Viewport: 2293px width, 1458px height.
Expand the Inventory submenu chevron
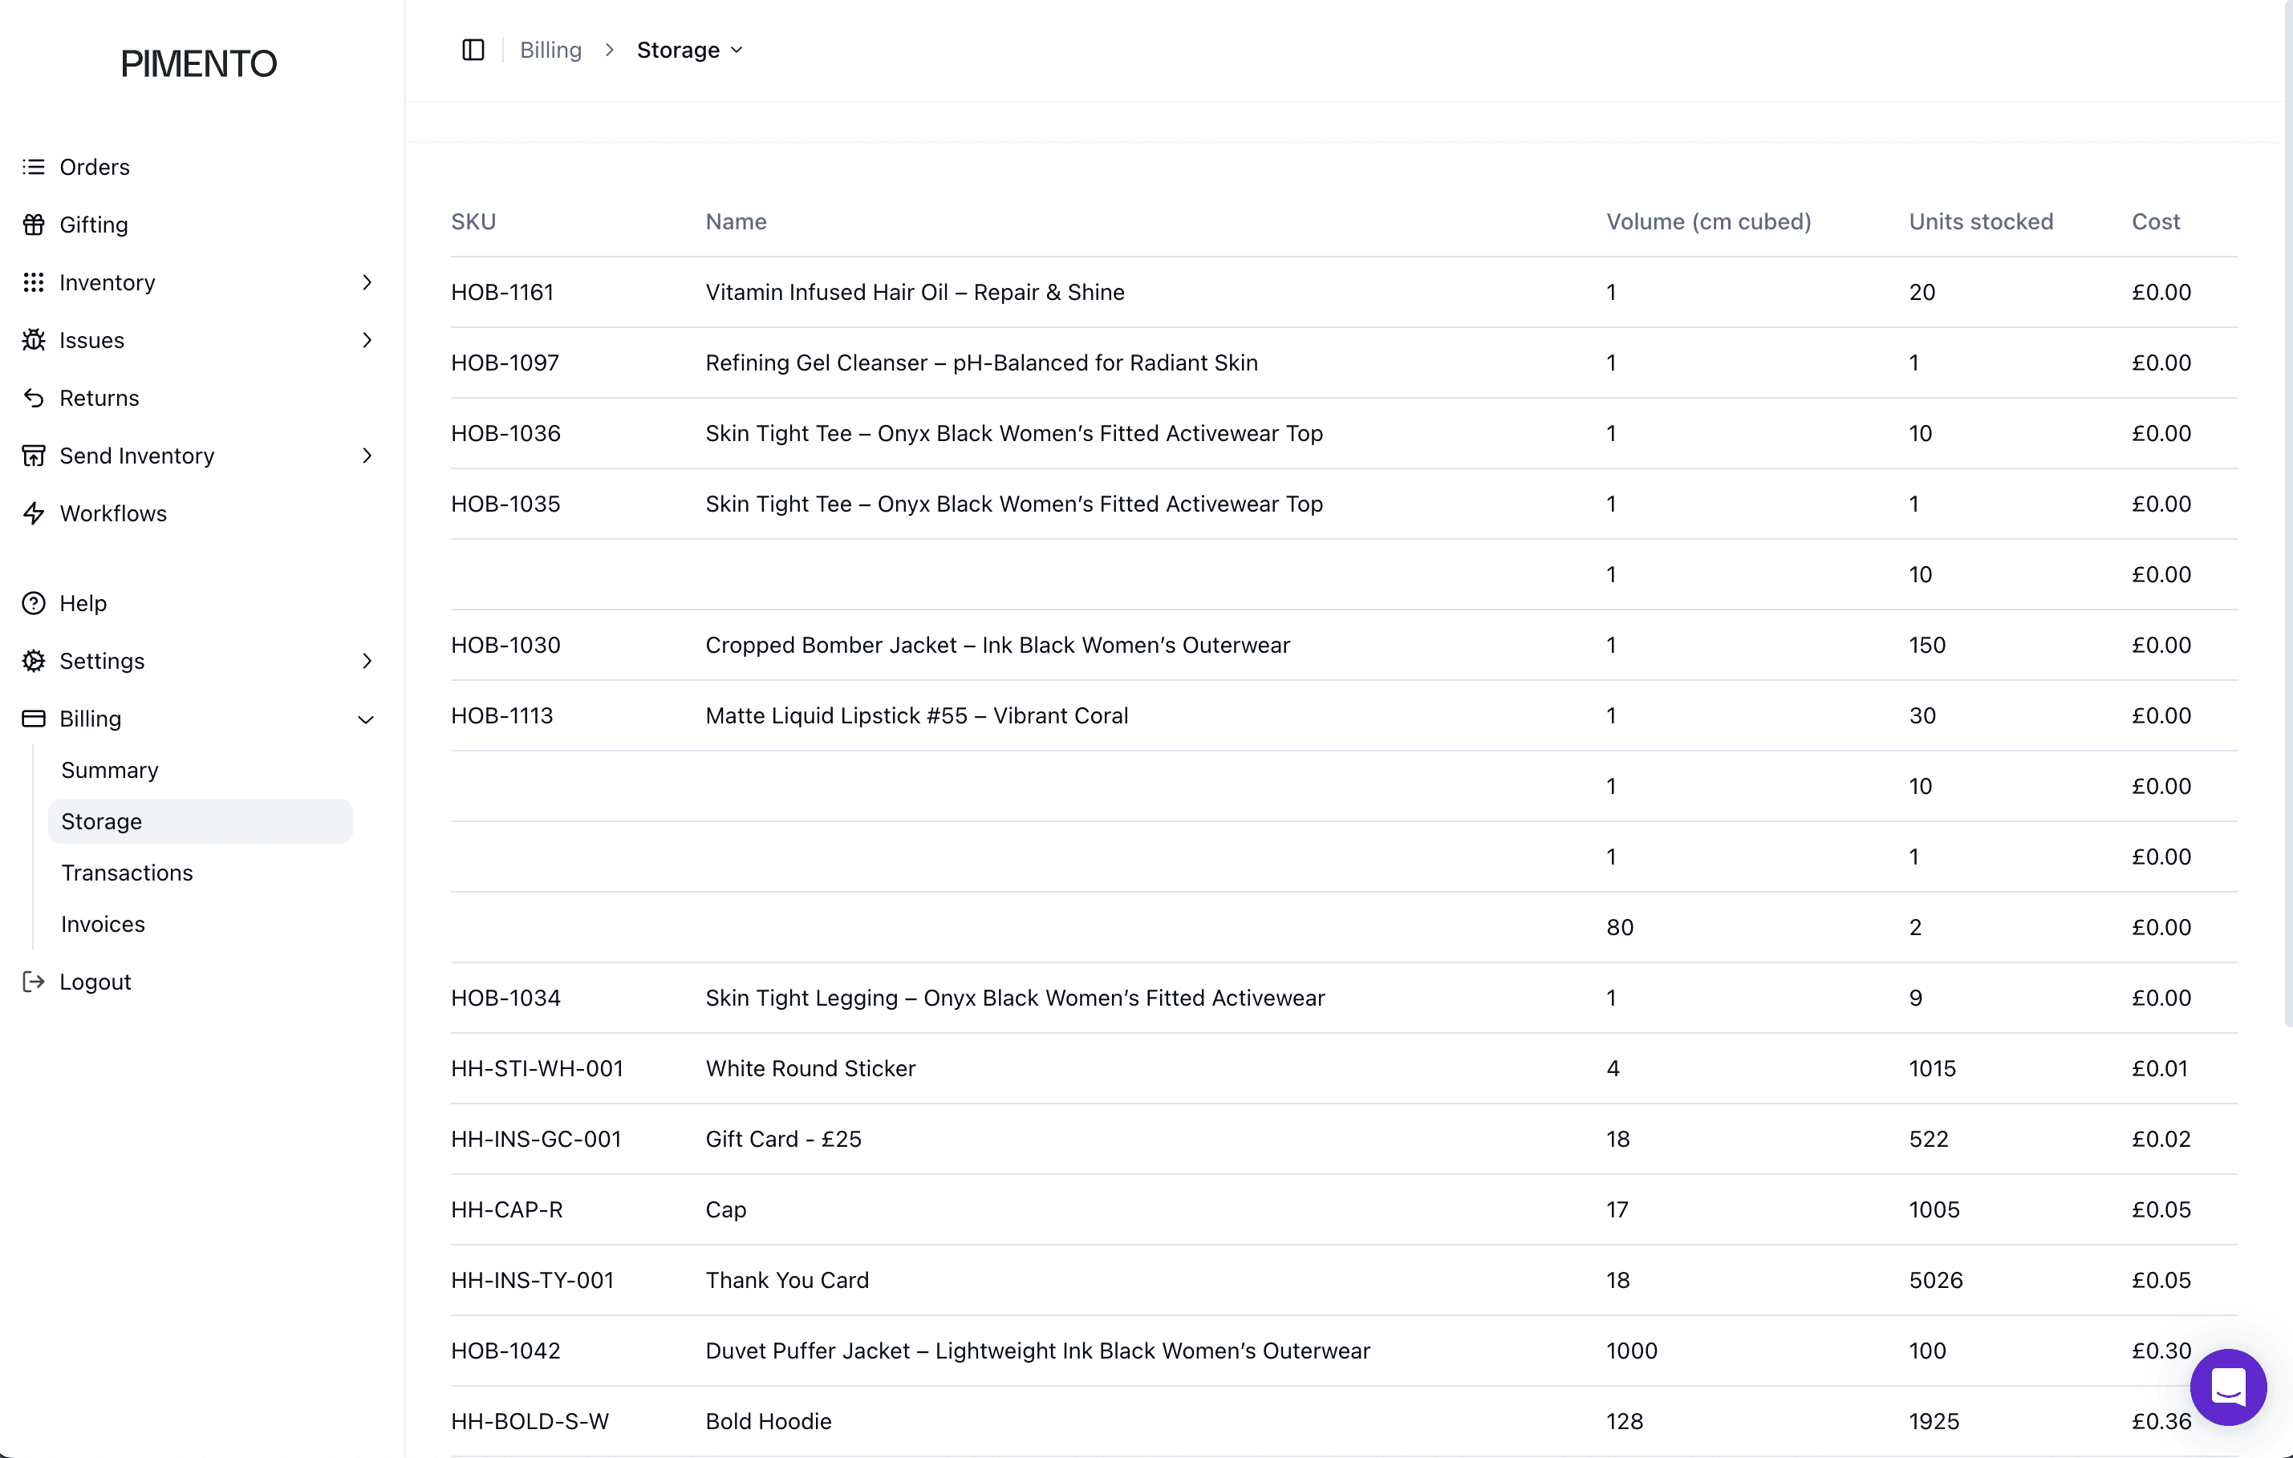coord(367,282)
